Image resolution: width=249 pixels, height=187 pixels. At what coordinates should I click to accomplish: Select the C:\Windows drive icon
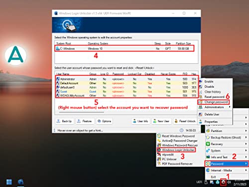click(x=58, y=48)
